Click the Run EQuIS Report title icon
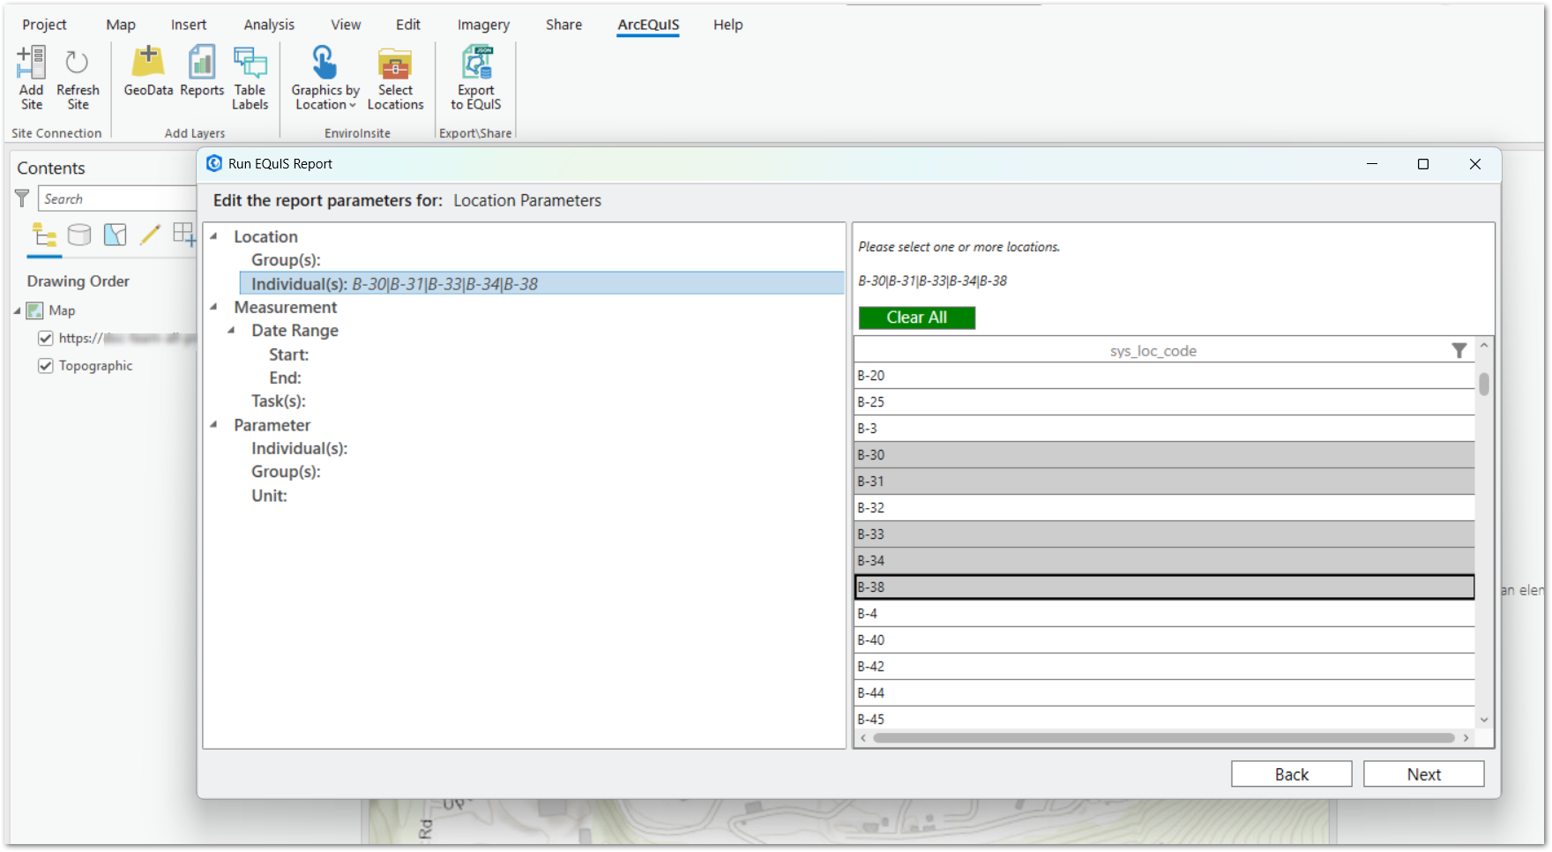 tap(213, 163)
